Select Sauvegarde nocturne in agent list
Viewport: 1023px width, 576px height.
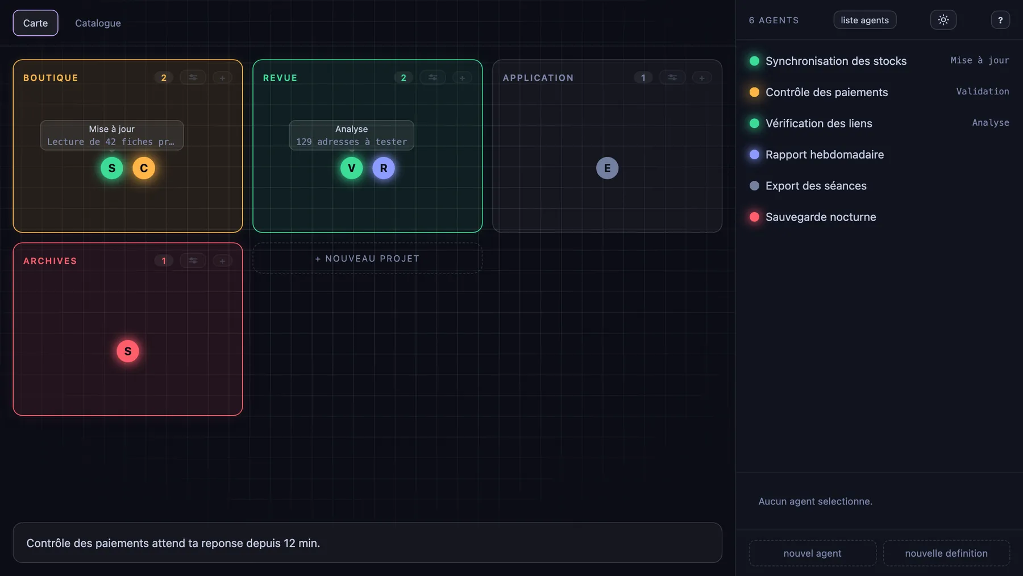click(879, 217)
